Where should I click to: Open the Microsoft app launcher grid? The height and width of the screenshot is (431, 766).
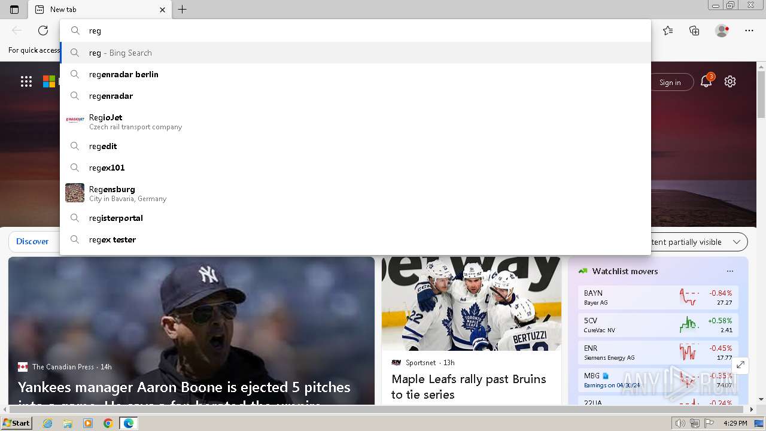point(26,82)
